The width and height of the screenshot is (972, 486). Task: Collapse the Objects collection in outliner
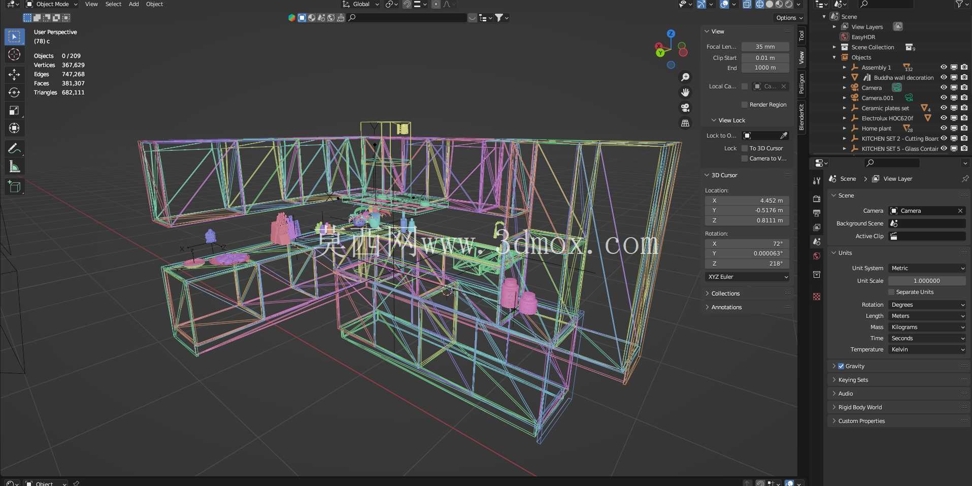coord(834,57)
